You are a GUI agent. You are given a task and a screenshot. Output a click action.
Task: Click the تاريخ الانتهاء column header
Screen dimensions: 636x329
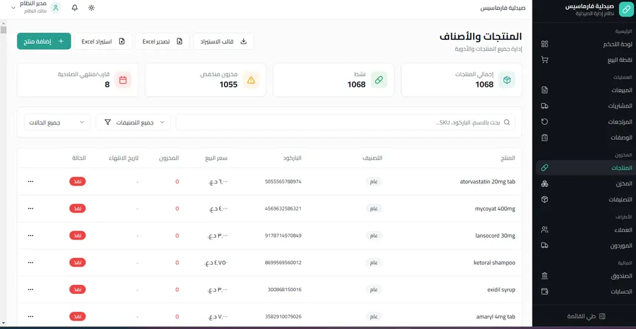[x=123, y=158]
